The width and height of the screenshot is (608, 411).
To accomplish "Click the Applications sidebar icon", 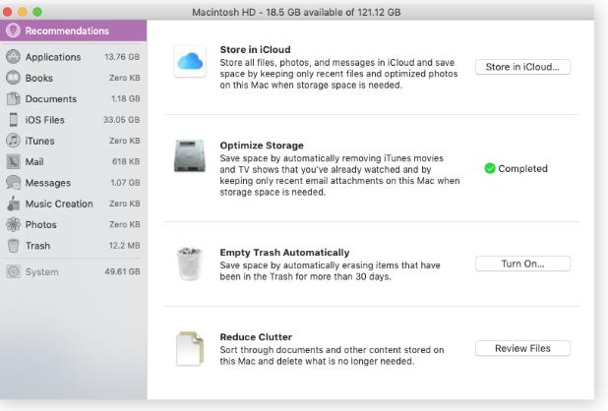I will pos(13,57).
